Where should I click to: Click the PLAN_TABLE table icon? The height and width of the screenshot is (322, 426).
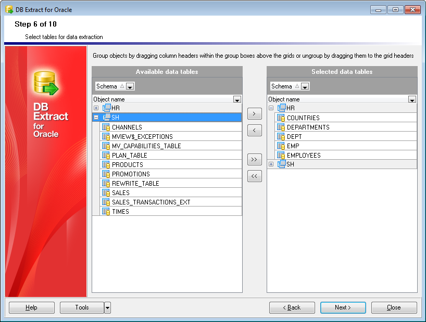click(x=106, y=155)
